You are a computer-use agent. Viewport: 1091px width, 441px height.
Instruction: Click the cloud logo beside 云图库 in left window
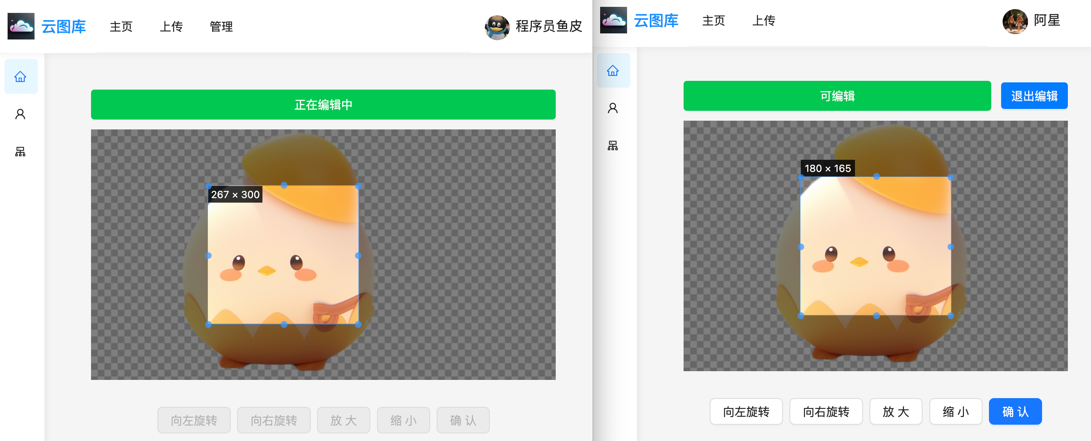(x=21, y=26)
